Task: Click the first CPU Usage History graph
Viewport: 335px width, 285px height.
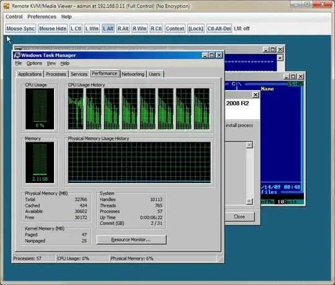Action: (76, 109)
